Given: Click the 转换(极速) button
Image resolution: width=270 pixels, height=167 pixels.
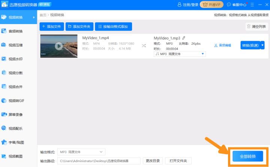Looking at the screenshot, I should coord(250,45).
